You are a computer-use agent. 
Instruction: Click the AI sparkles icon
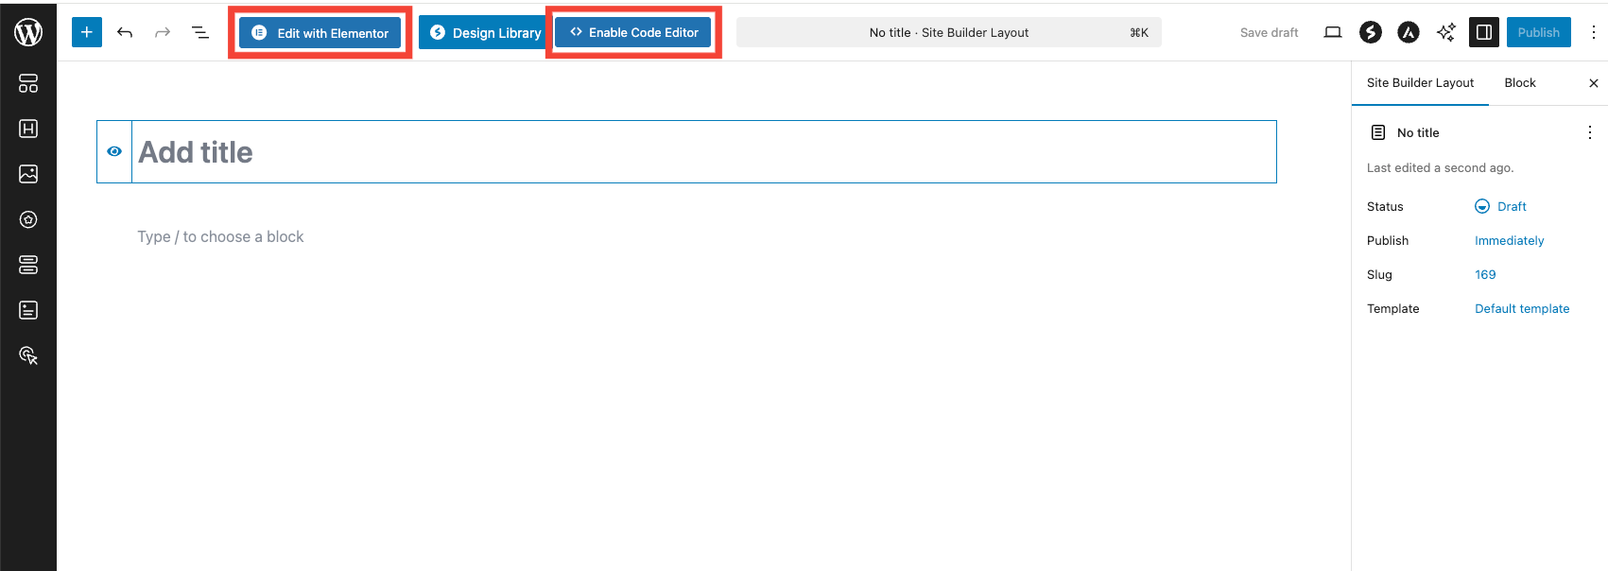point(1445,32)
